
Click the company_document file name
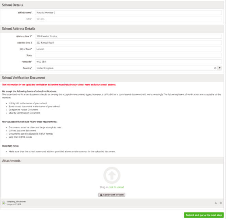pyautogui.click(x=16, y=202)
